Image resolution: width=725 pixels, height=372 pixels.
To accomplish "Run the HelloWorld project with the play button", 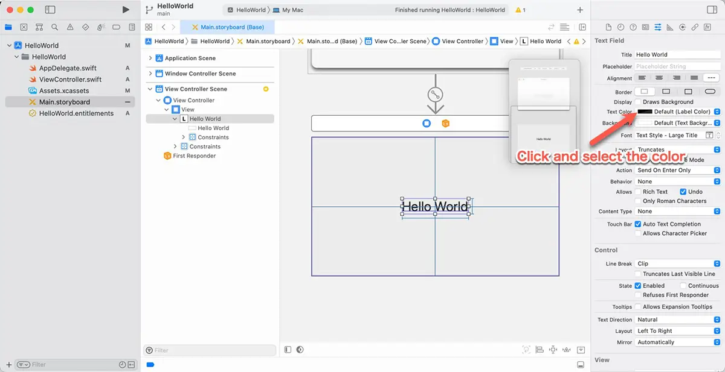I will click(x=126, y=10).
